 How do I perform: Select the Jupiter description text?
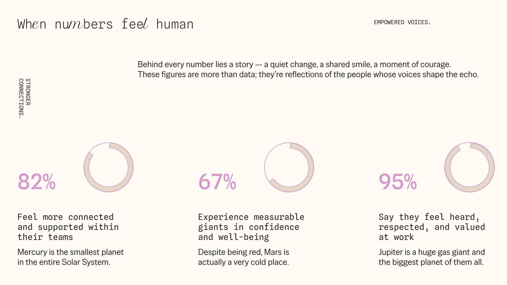[x=432, y=257]
